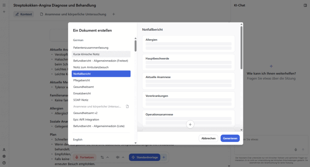Click the user profile icon in sidebar
Image resolution: width=310 pixels, height=167 pixels.
[4, 150]
